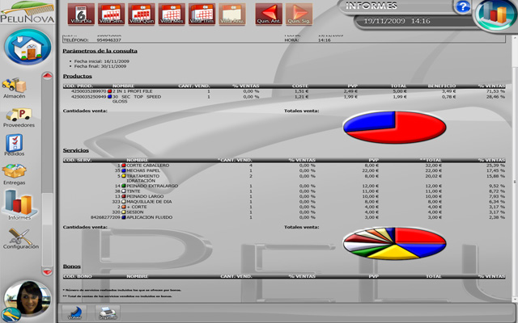
Task: Click the Imprimir printer button
Action: tap(108, 313)
